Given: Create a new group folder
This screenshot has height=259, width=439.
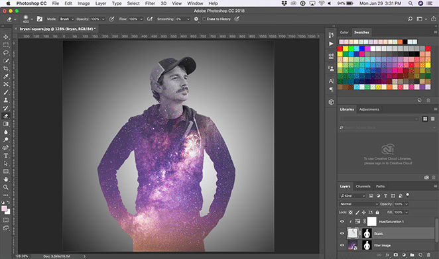Looking at the screenshot, I should 412,255.
